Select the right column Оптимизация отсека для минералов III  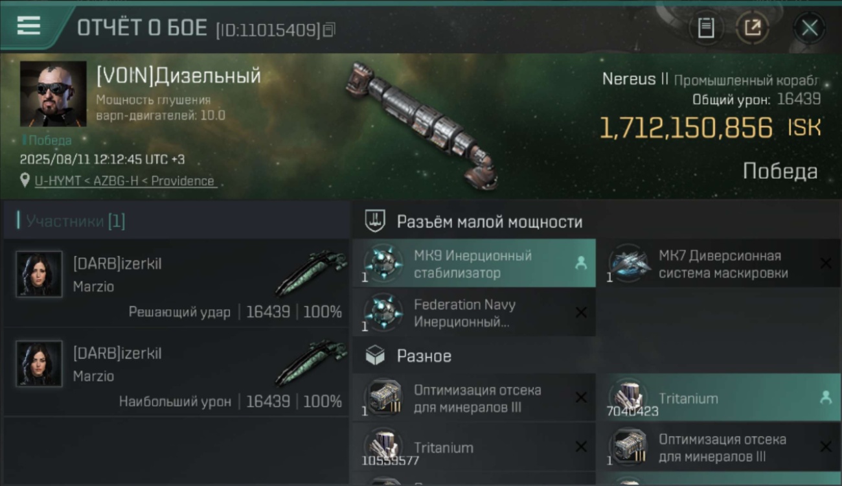click(719, 447)
